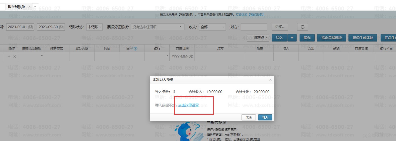
Task: Click the refresh icon button
Action: pos(302,27)
